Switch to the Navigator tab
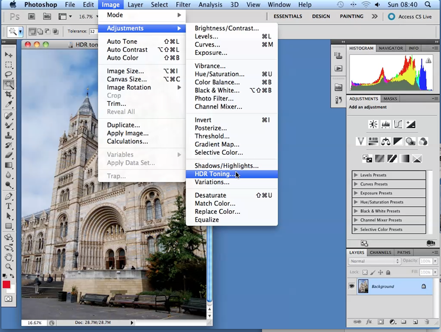 point(391,48)
